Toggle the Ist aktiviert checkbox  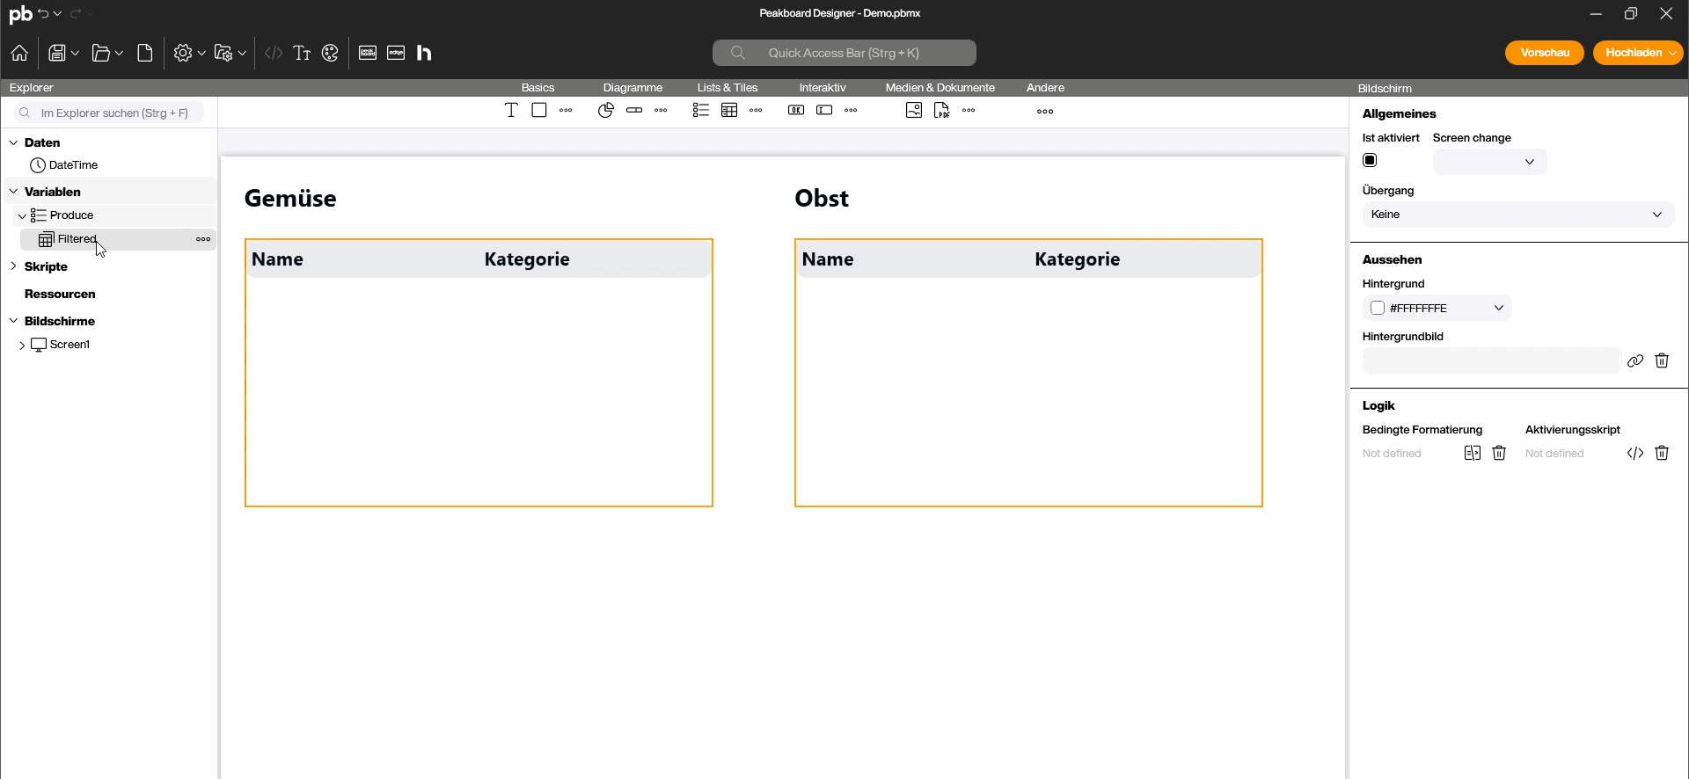tap(1370, 161)
